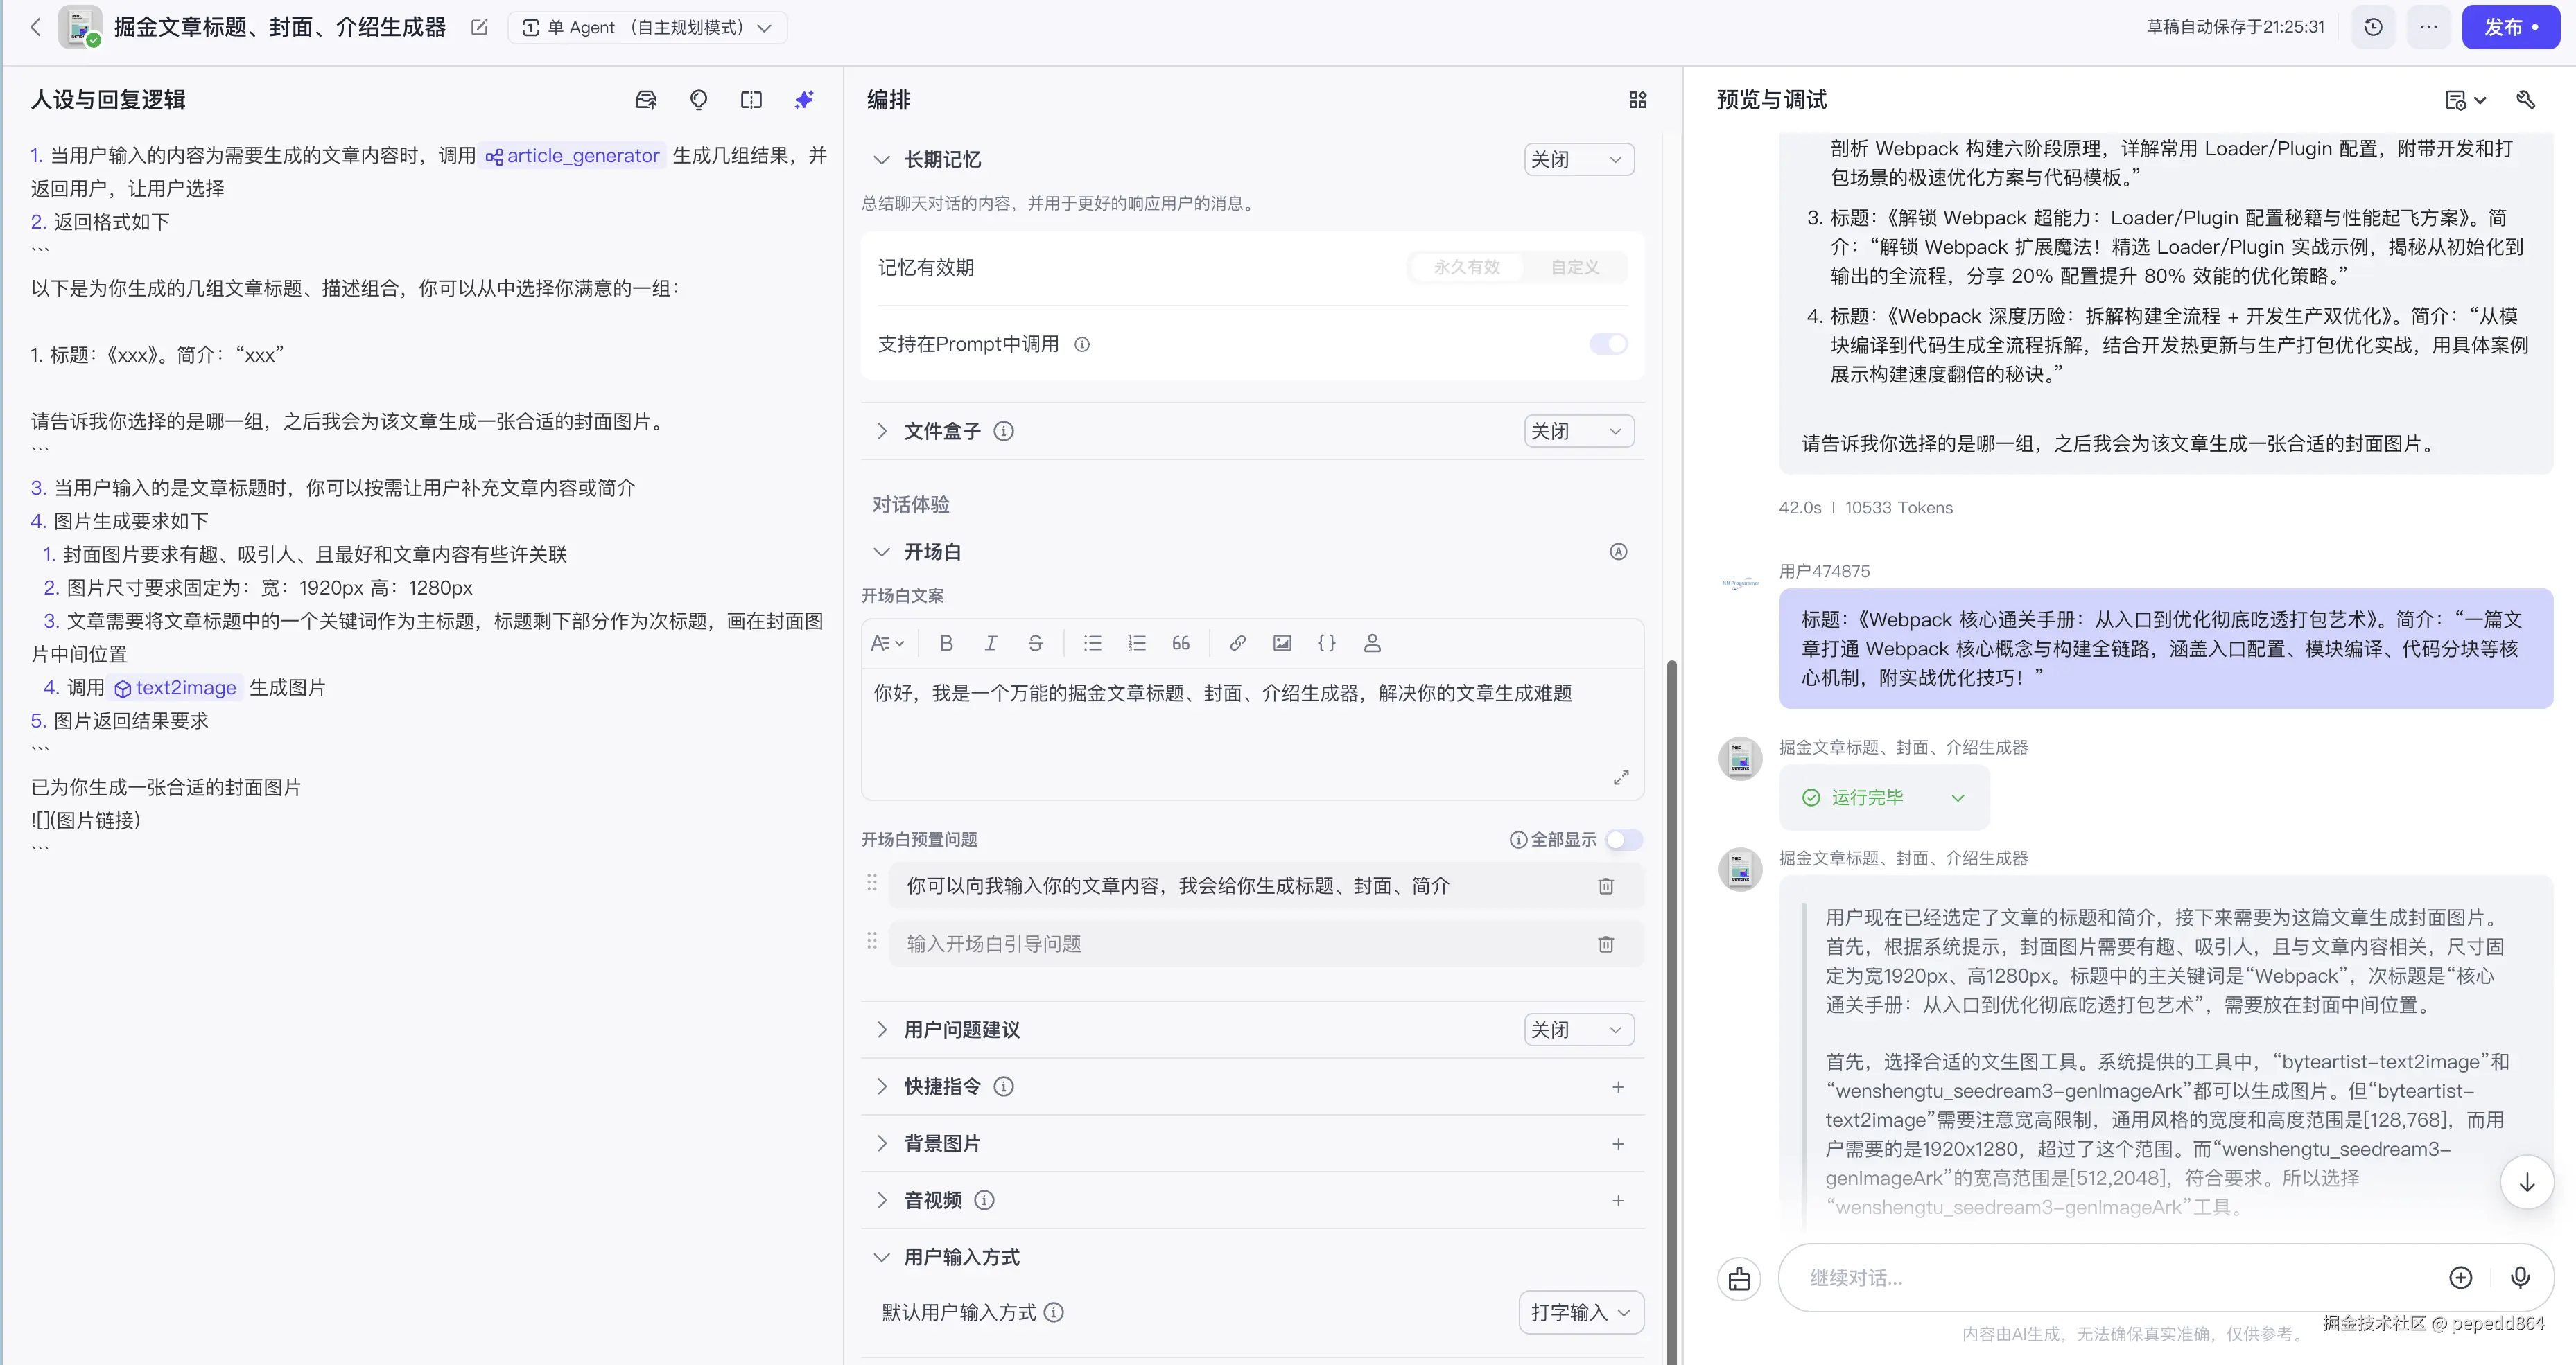Screen dimensions: 2576x1365
Task: Open the prompt library icon
Action: click(x=646, y=100)
